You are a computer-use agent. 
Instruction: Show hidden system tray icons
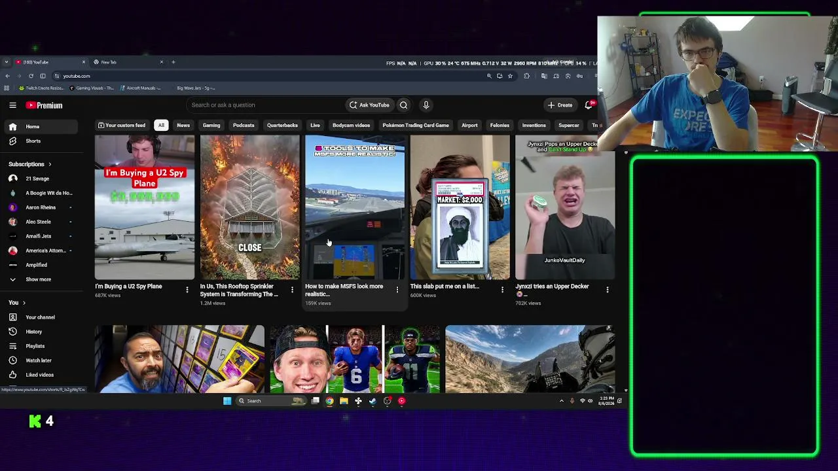(561, 401)
